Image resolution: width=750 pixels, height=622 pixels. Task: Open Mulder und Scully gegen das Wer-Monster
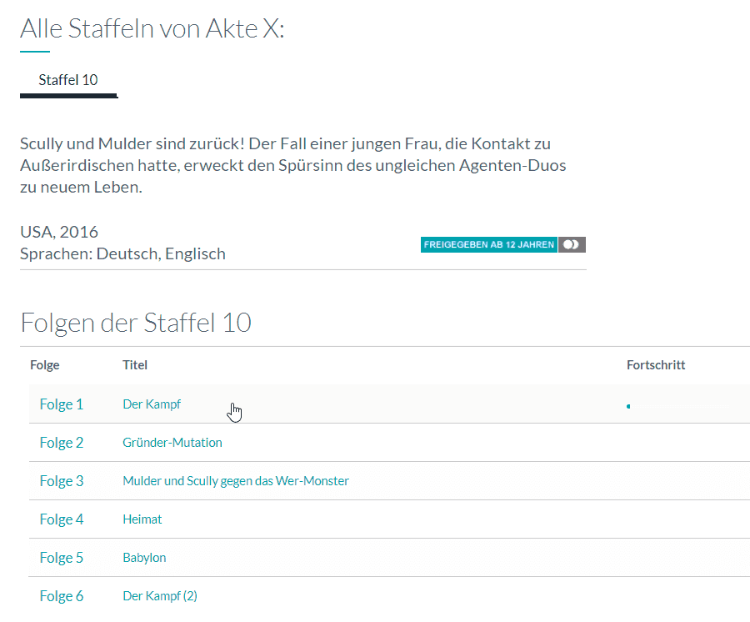click(x=236, y=481)
